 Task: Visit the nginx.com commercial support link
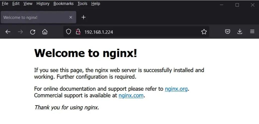click(131, 96)
